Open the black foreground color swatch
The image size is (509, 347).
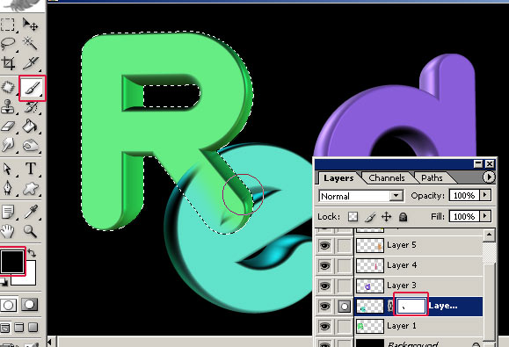tap(12, 262)
